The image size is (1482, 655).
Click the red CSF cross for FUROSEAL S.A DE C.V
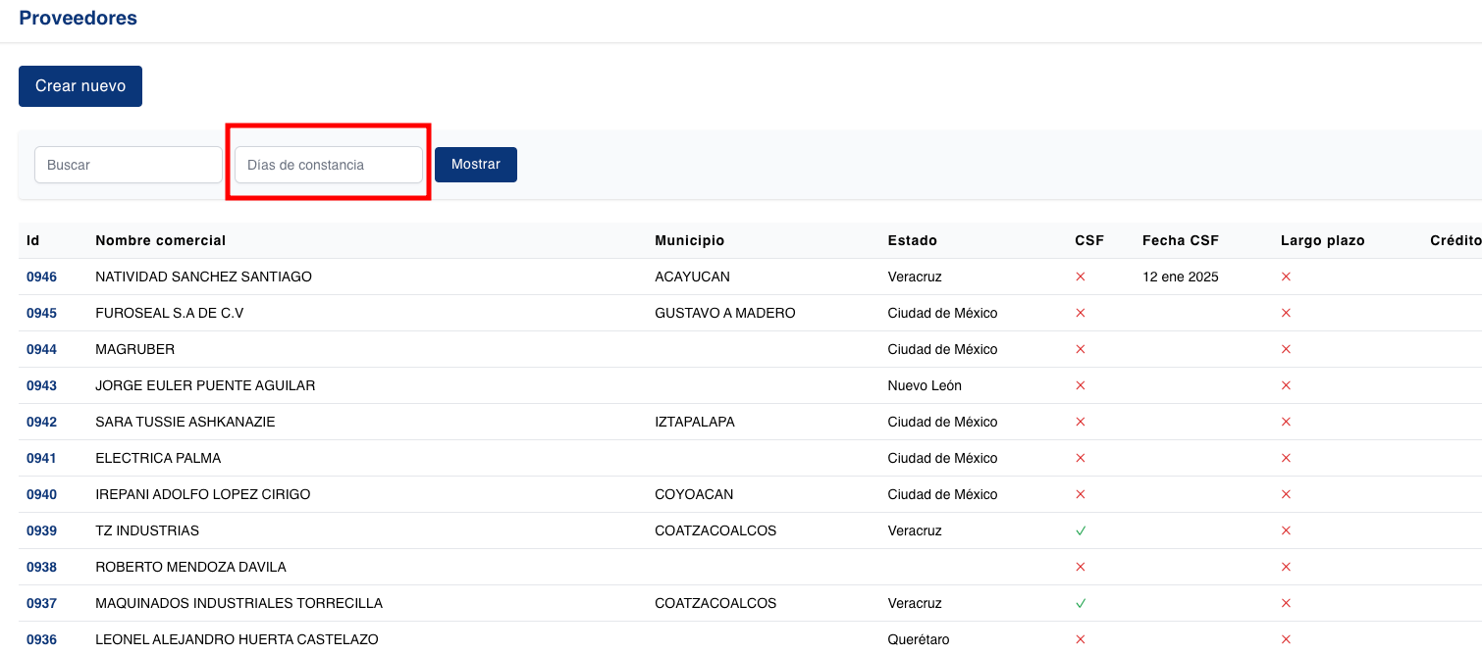click(1080, 313)
